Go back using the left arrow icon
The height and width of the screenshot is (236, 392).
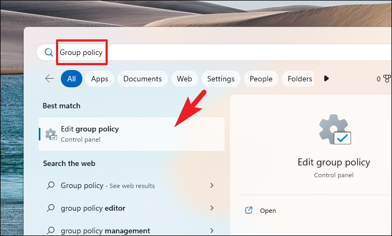point(50,79)
